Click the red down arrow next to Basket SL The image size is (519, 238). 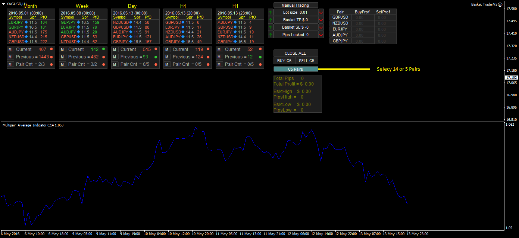[321, 27]
